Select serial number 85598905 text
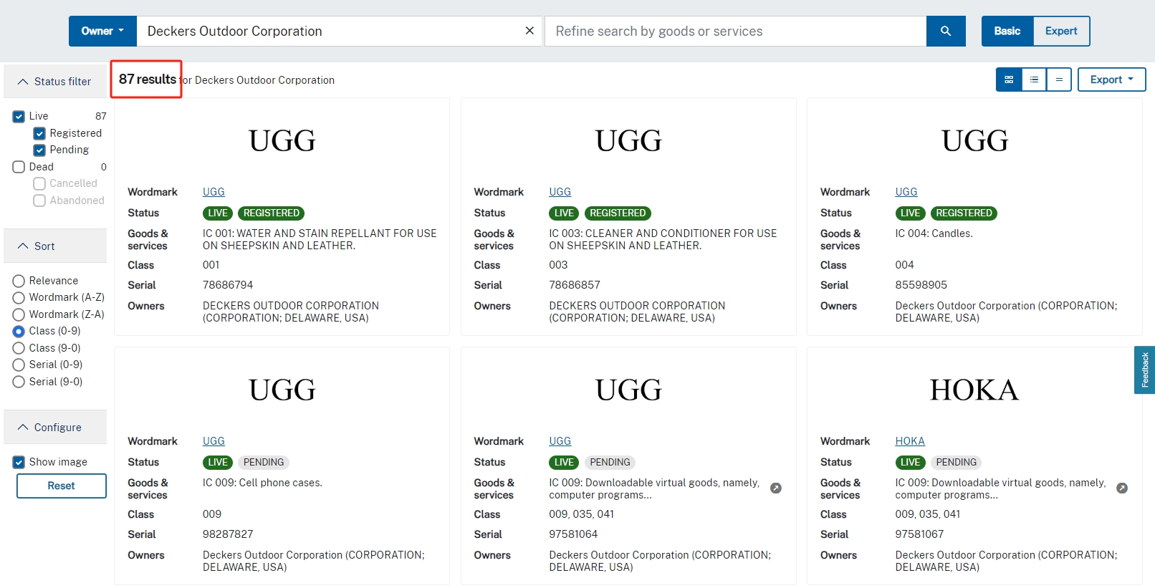This screenshot has width=1155, height=588. 921,285
